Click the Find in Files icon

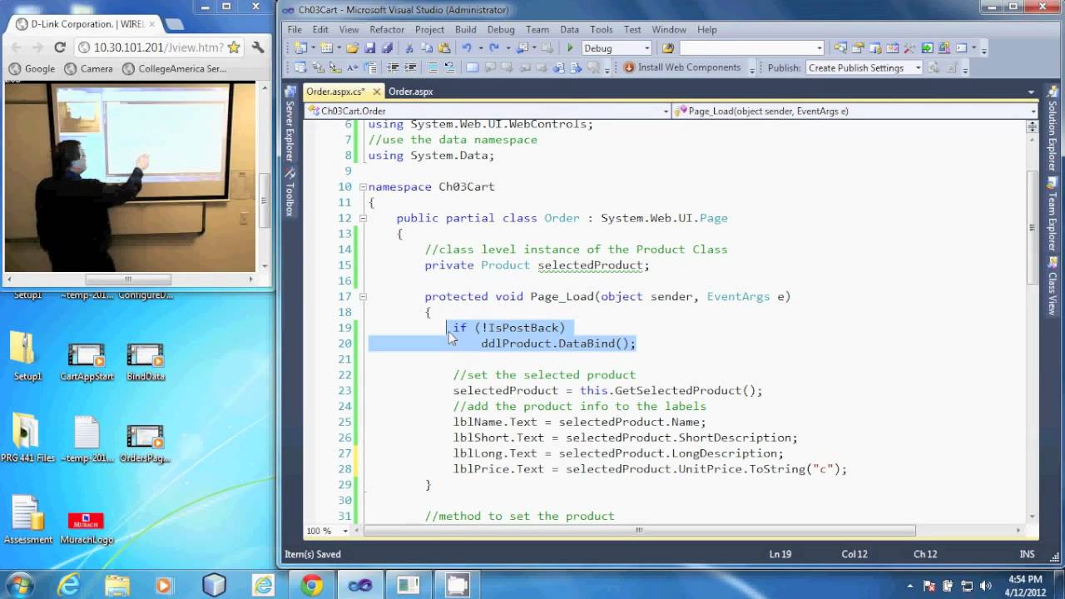(668, 48)
